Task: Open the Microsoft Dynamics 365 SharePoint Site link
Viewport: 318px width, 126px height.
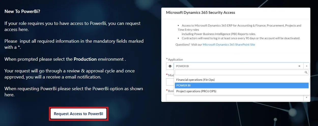Action: tap(229, 44)
